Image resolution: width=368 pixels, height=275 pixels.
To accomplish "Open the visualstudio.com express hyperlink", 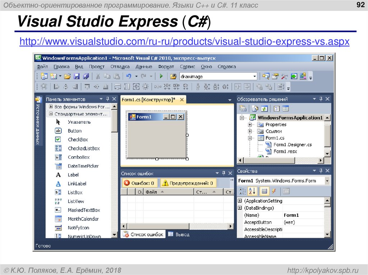I will click(184, 42).
